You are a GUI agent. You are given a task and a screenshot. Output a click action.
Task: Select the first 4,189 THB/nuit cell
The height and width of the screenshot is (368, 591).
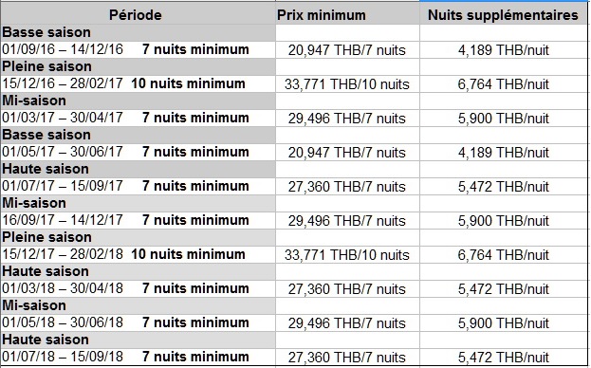click(x=503, y=50)
